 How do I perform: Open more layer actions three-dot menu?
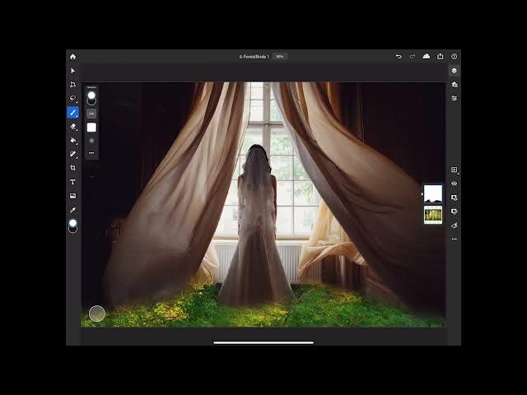coord(454,239)
